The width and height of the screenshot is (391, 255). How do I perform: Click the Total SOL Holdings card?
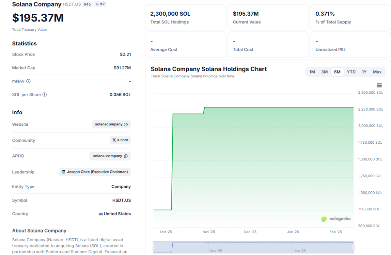[185, 18]
